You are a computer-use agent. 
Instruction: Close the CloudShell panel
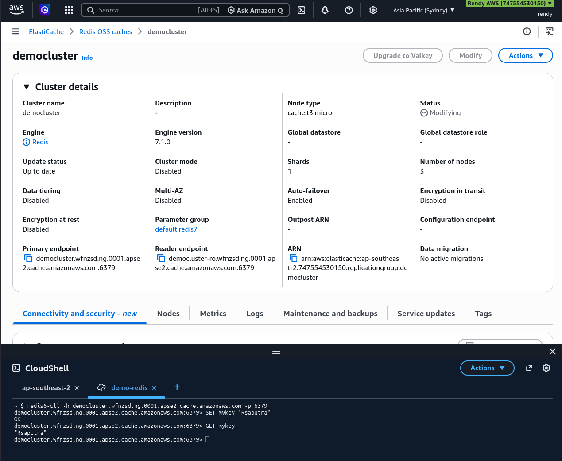(552, 351)
